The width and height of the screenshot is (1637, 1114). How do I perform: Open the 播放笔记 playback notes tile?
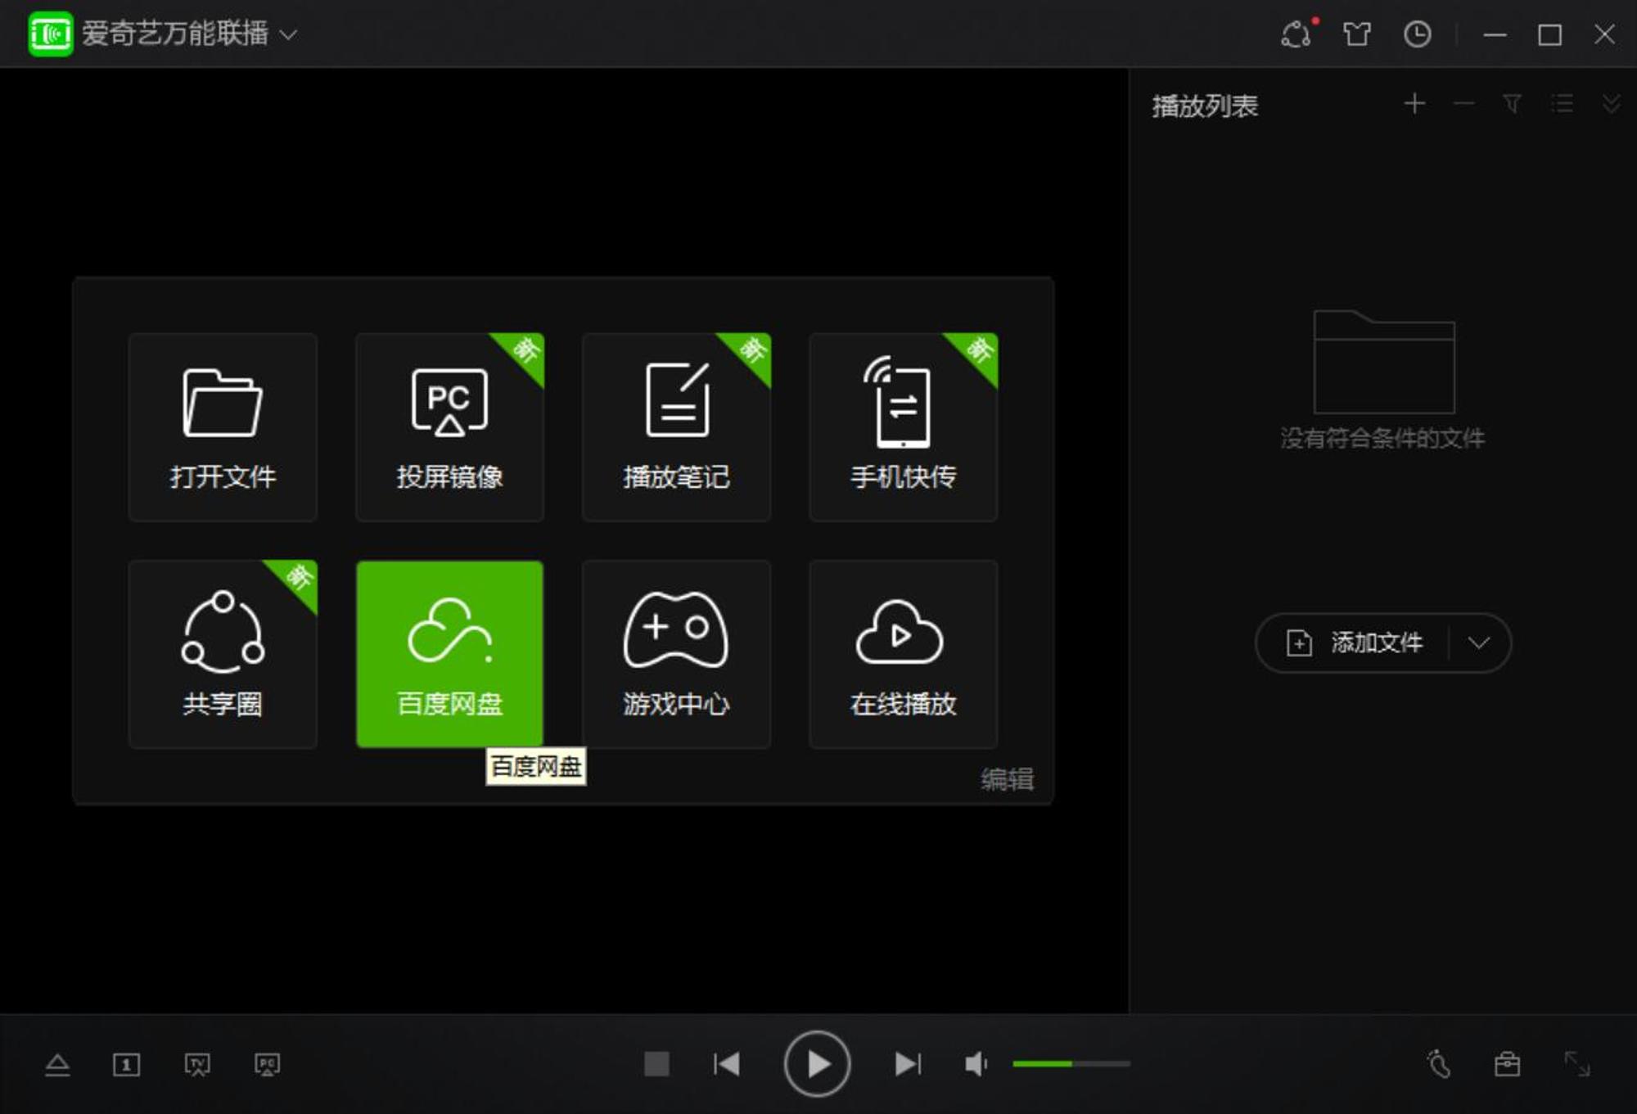[x=676, y=426]
